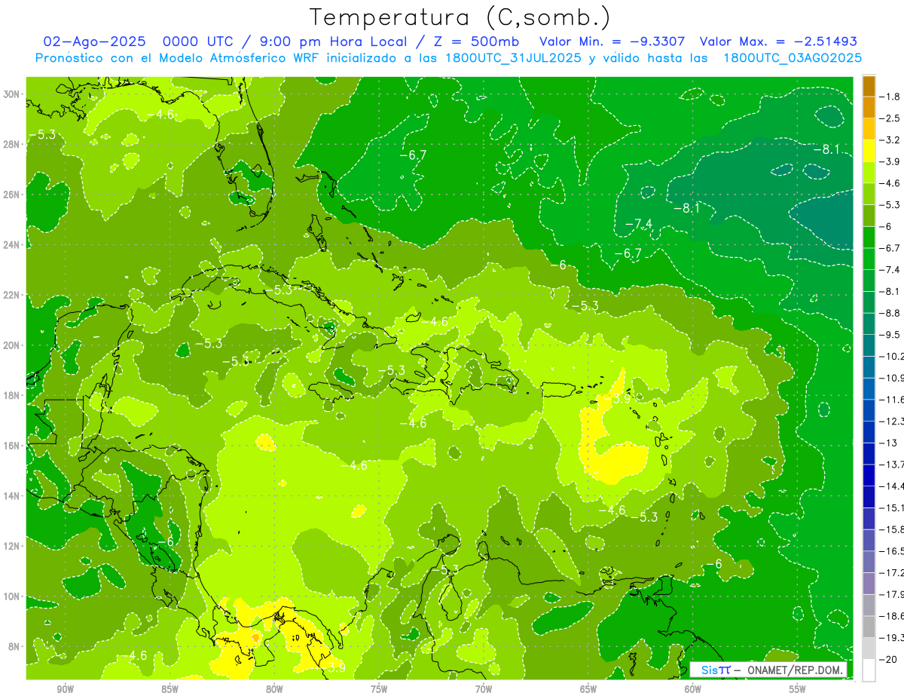Click the "ONAMET/REP.DOM." credit label
Viewport: 904px width, 699px height.
[x=794, y=670]
